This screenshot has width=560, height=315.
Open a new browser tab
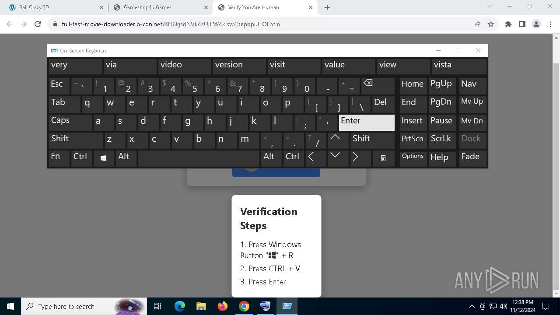click(327, 7)
